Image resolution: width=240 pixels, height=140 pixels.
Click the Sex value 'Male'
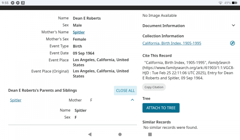[77, 25]
